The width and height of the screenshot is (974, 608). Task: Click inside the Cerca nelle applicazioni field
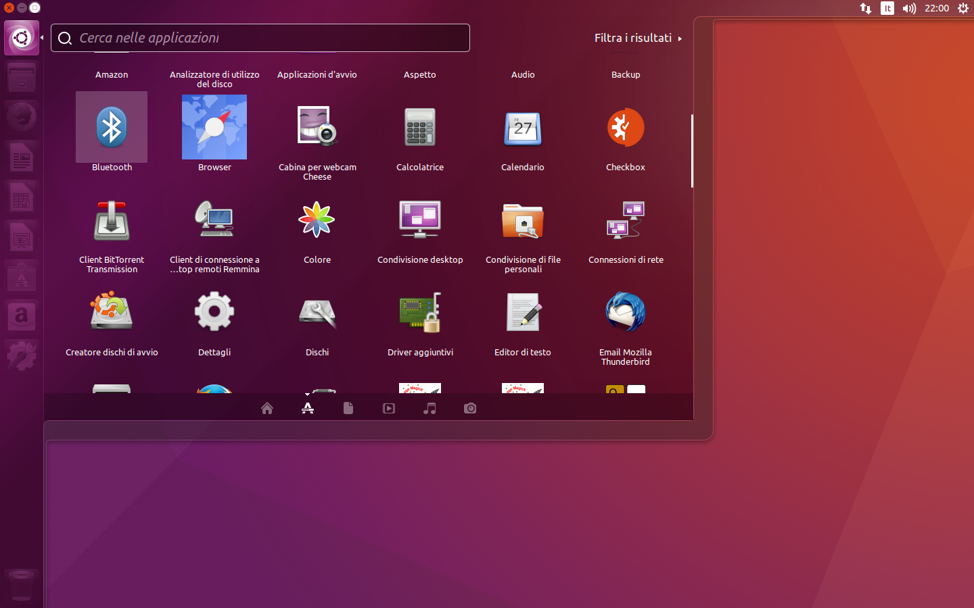tap(260, 38)
